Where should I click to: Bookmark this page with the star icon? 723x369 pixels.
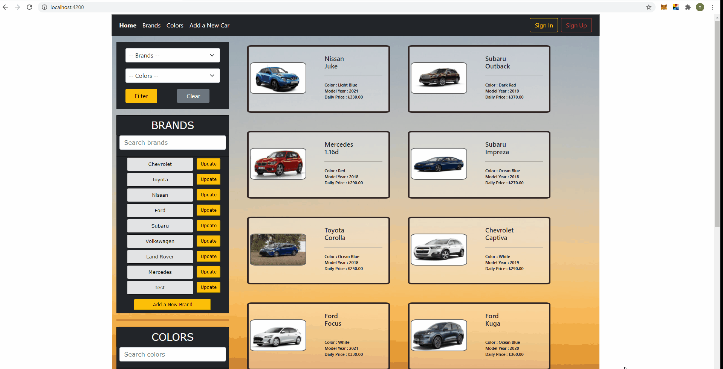(x=649, y=7)
